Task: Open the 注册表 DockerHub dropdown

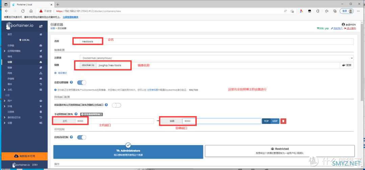Action: 217,58
